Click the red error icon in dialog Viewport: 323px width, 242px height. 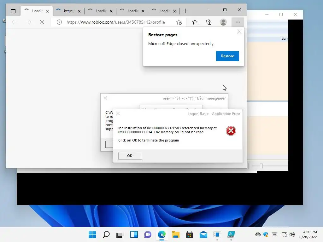[231, 131]
